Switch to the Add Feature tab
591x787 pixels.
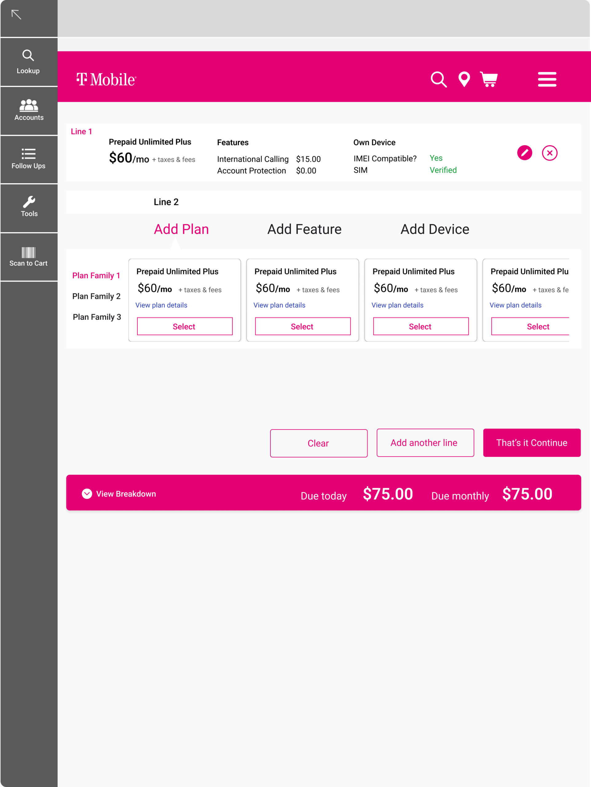304,229
